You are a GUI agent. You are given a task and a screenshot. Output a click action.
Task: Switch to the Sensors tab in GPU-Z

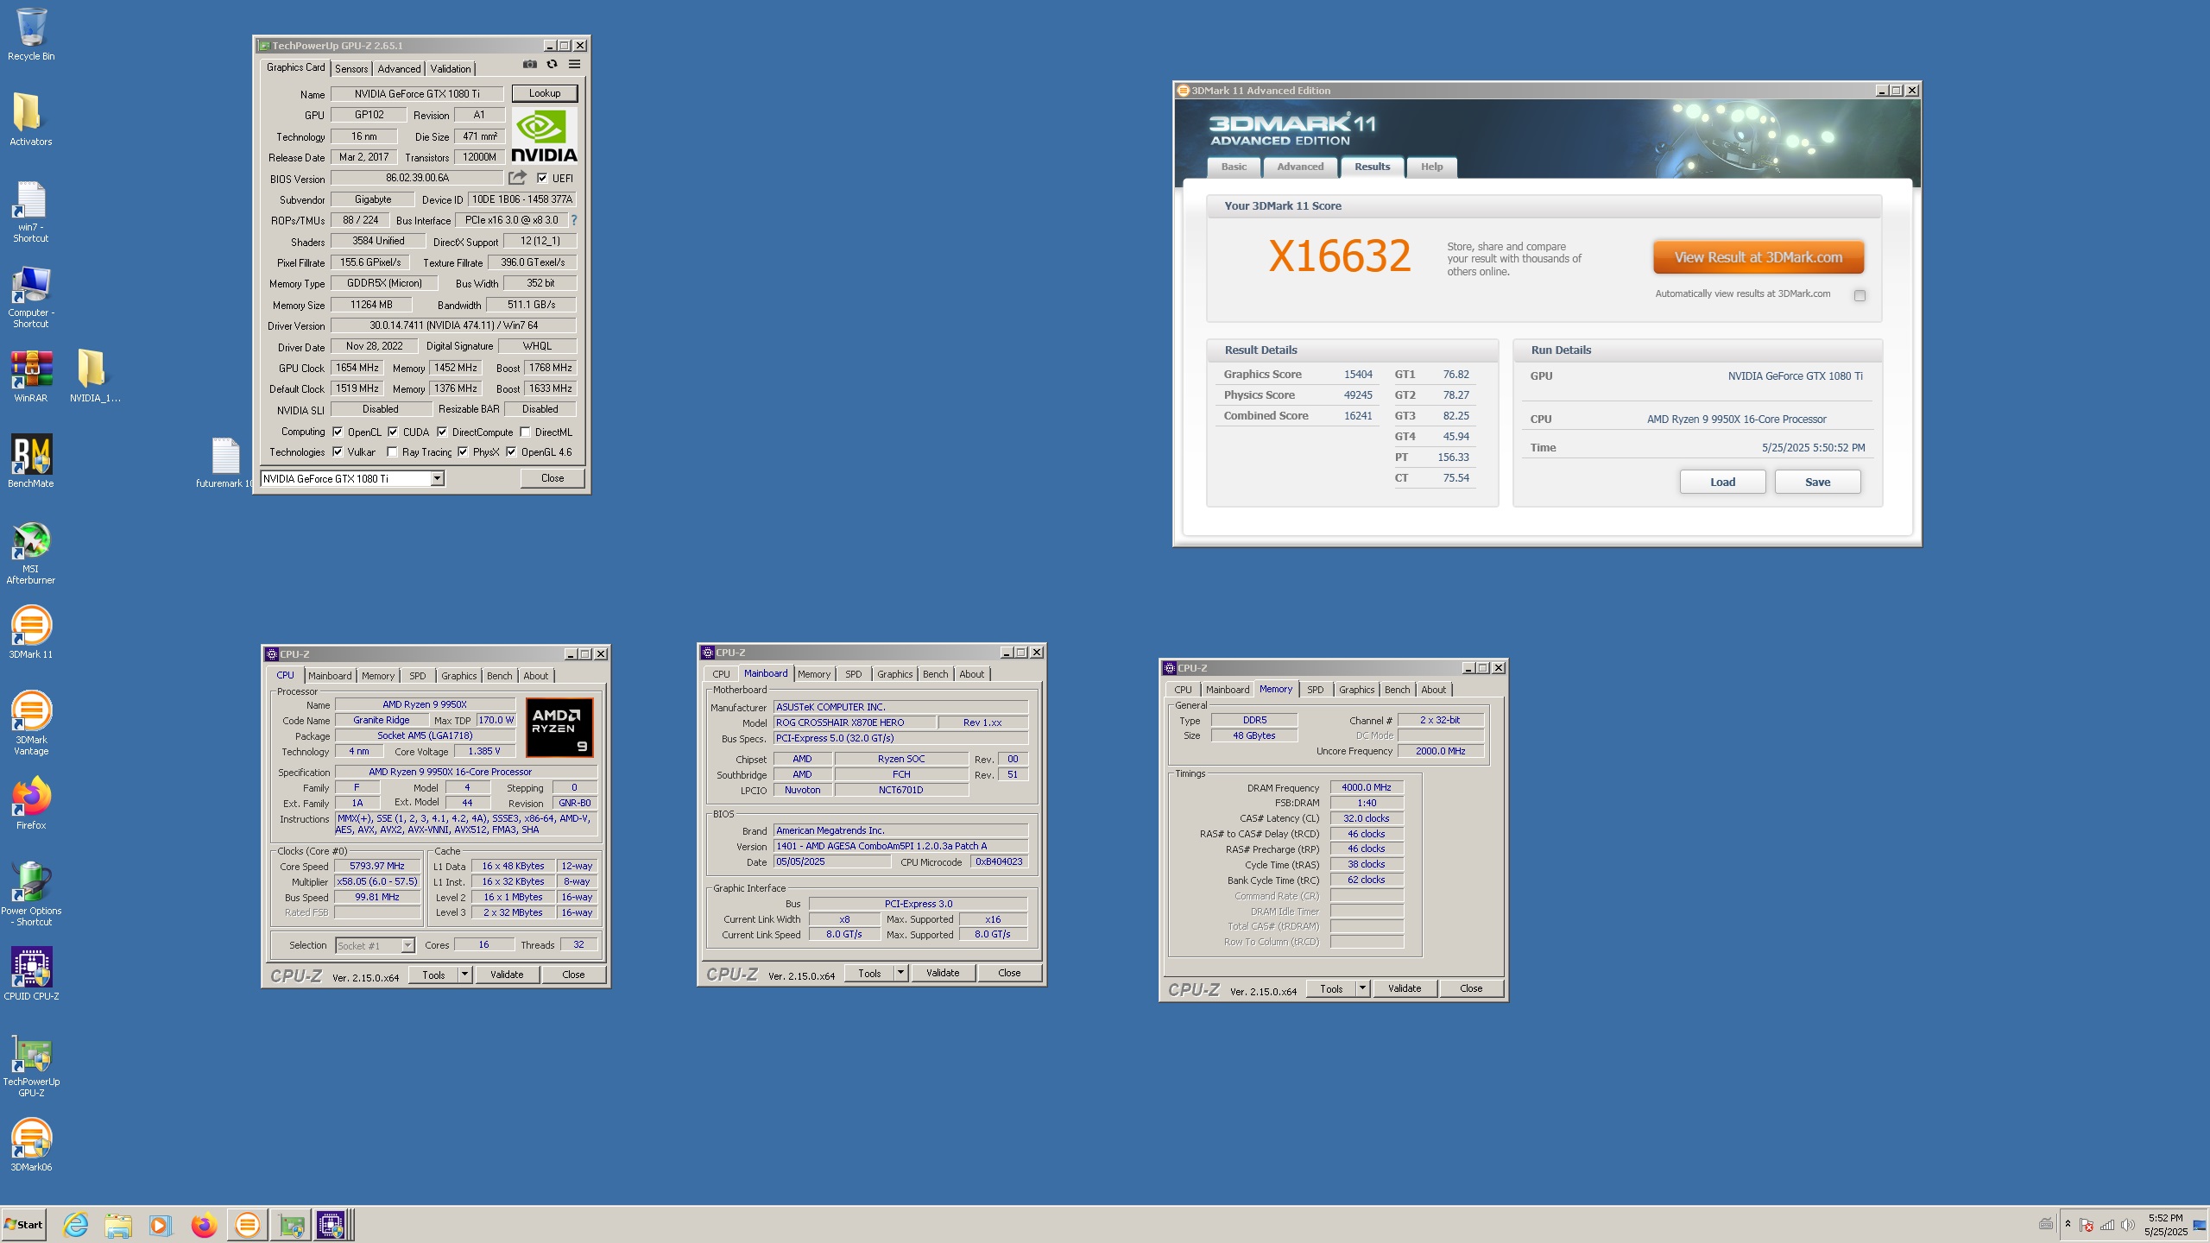(x=351, y=68)
